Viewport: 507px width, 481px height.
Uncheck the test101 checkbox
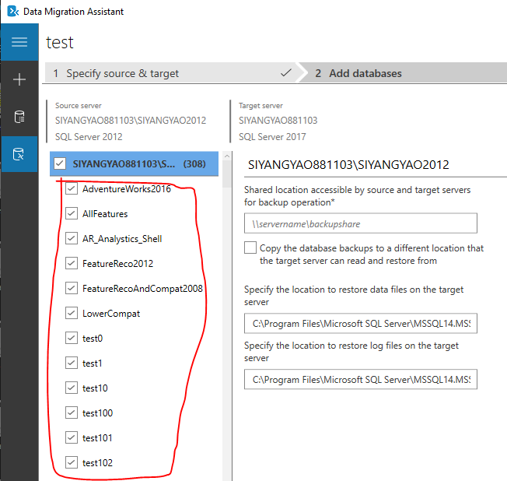pos(71,437)
